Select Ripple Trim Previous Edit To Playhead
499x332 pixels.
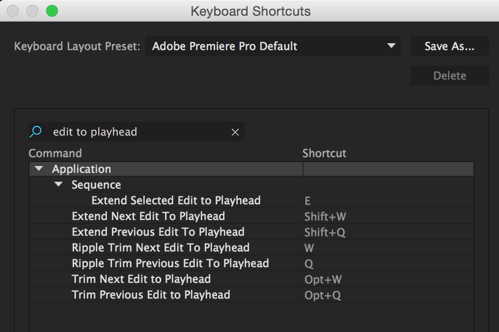point(170,263)
